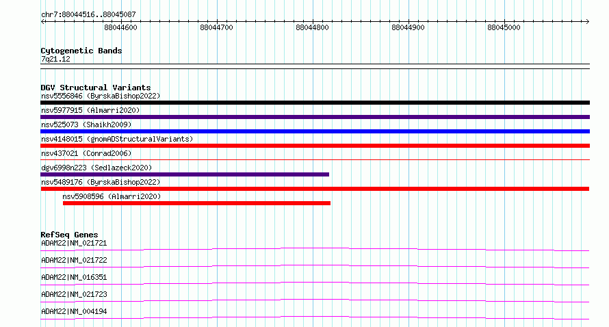This screenshot has height=327, width=609.
Task: Open variant nsv5489176 (ByrskaBishop2022) label
Action: [x=101, y=182]
